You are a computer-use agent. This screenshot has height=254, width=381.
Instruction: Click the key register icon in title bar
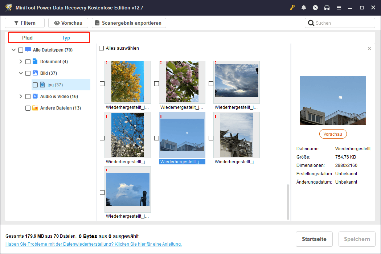(x=292, y=8)
